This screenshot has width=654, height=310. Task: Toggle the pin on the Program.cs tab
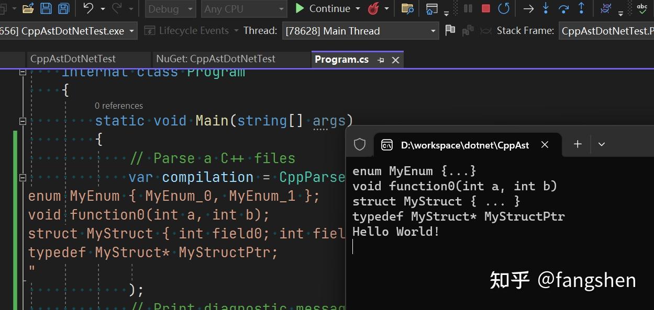point(381,60)
